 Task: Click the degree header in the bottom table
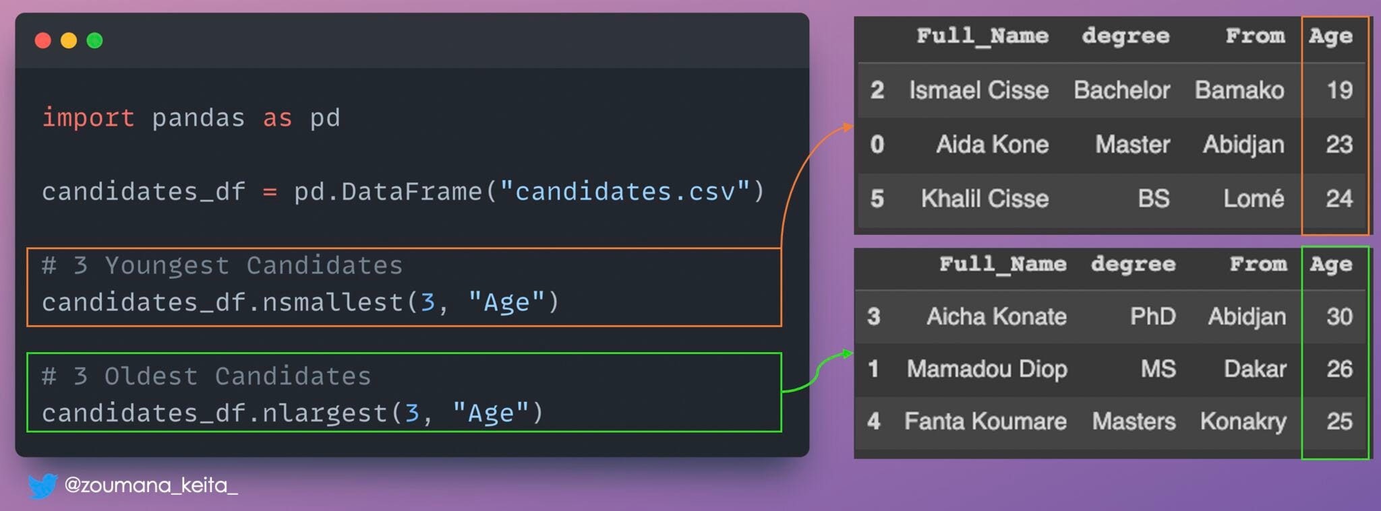[1133, 265]
